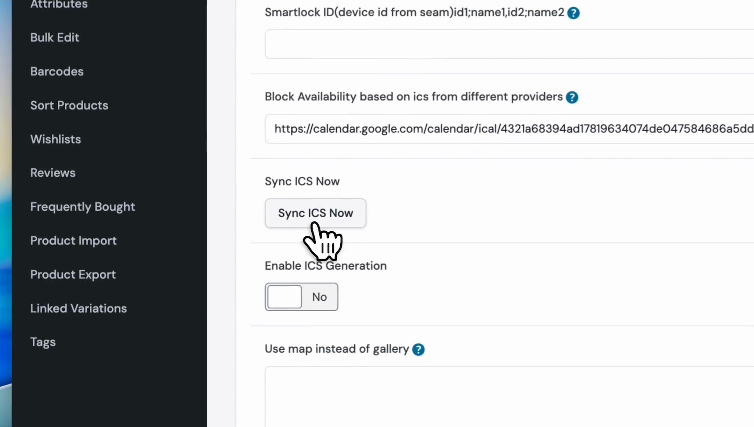Select Sort Products in the sidebar
Image resolution: width=754 pixels, height=427 pixels.
point(69,106)
